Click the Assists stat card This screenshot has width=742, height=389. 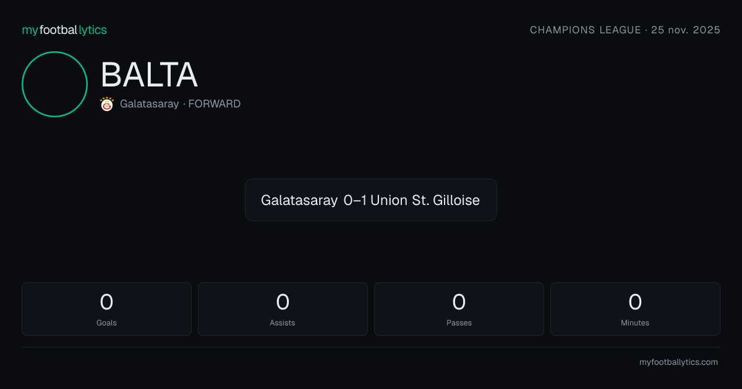[x=283, y=309]
